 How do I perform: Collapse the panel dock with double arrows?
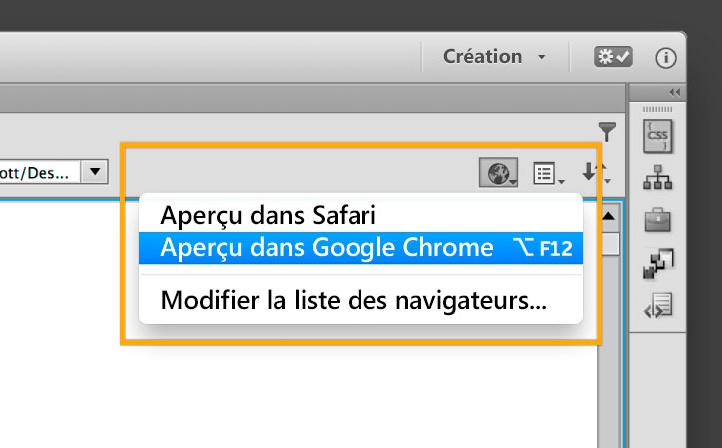coord(674,92)
